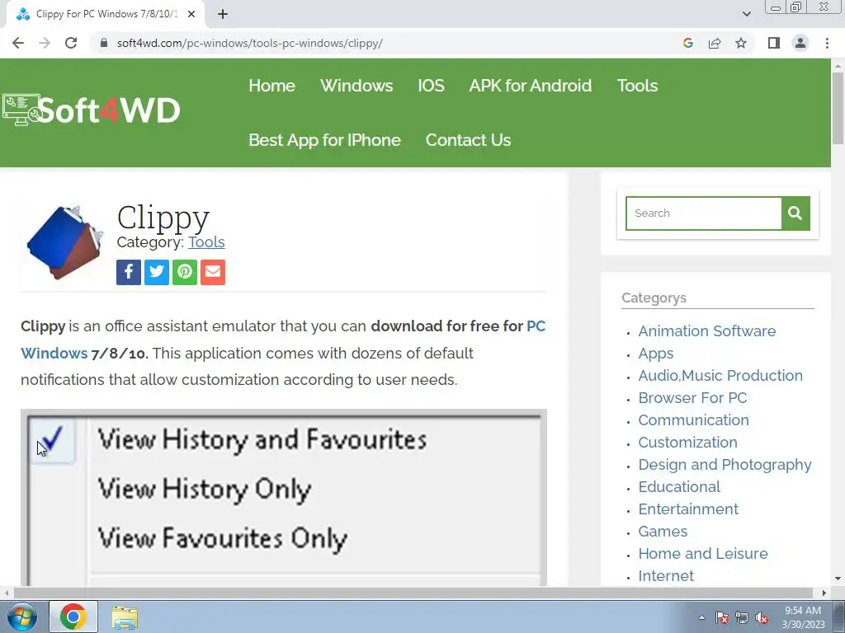
Task: Click the muted volume tray icon
Action: 762,617
